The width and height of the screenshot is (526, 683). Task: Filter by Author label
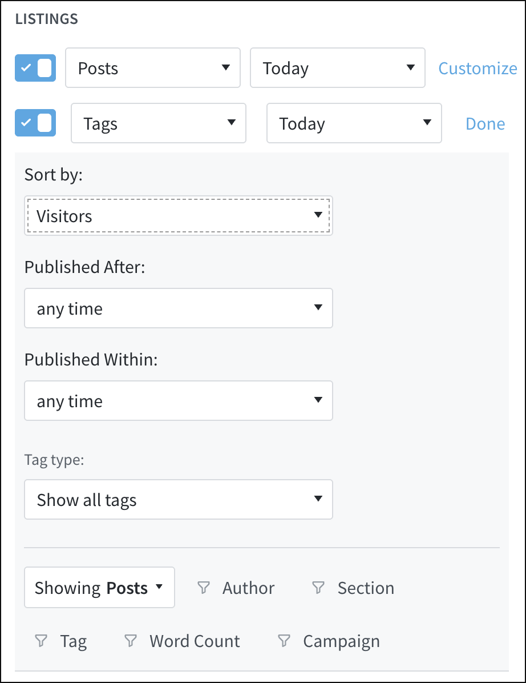point(248,588)
